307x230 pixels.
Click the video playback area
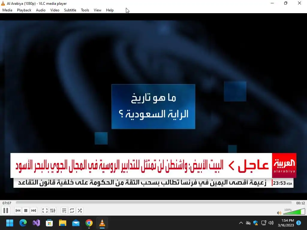[x=153, y=107]
